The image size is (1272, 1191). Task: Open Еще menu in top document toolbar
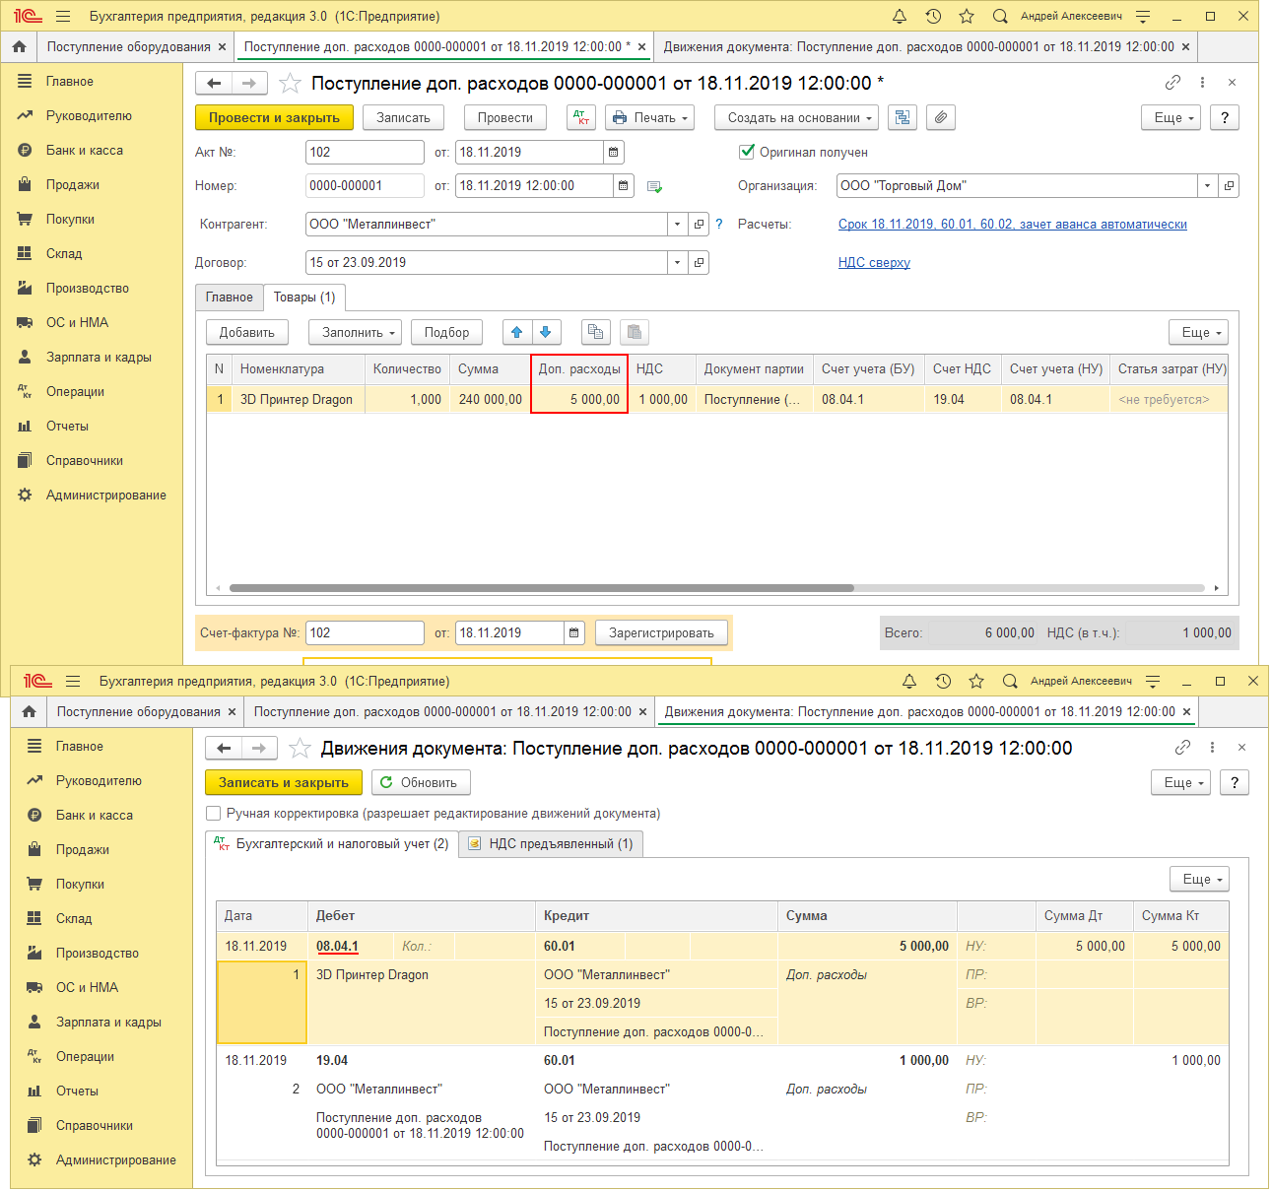tap(1172, 117)
